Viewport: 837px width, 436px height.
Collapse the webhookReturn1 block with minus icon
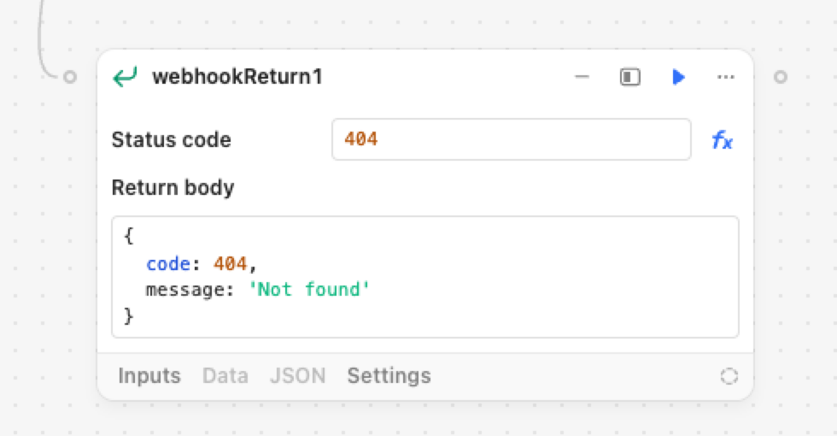[582, 77]
